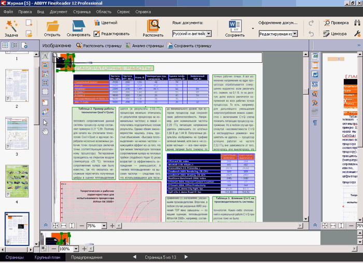Select page 4 thumbnail

17,181
